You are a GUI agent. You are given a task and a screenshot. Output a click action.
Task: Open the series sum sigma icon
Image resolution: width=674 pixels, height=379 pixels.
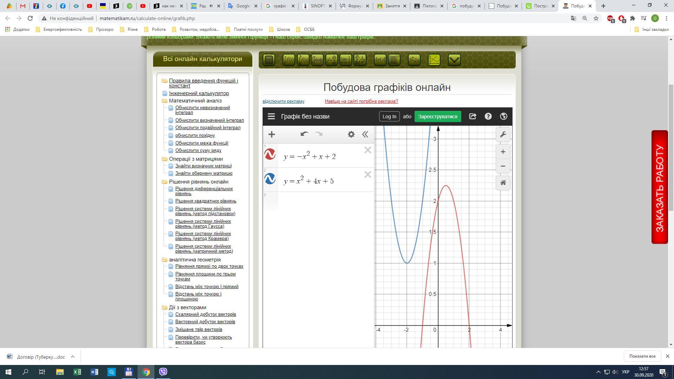coord(360,60)
